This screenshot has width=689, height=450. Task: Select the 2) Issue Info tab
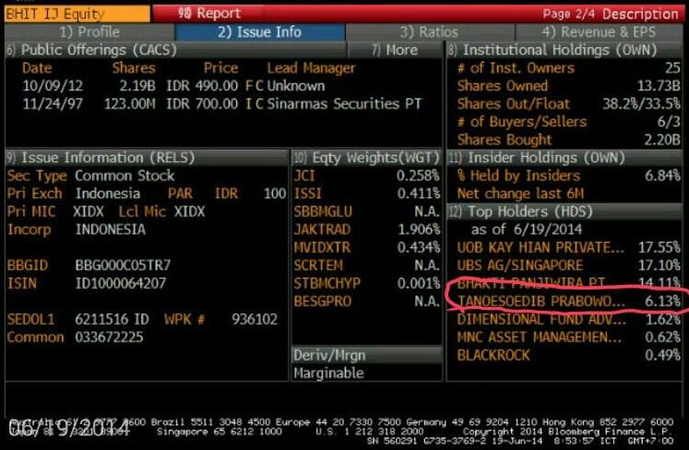(x=260, y=32)
